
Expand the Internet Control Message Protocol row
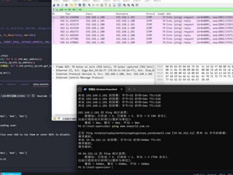click(x=54, y=78)
